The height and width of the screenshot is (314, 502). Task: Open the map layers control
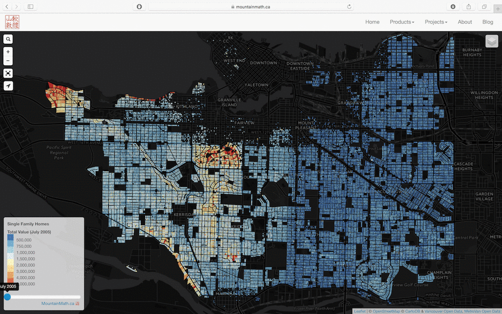[492, 41]
